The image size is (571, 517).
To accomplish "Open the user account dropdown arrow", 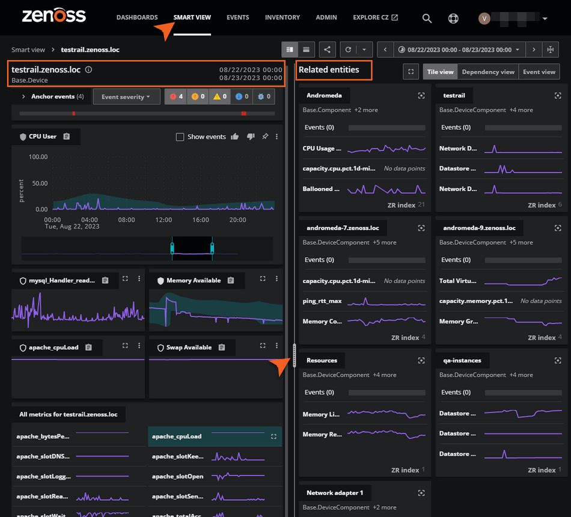I will click(545, 19).
